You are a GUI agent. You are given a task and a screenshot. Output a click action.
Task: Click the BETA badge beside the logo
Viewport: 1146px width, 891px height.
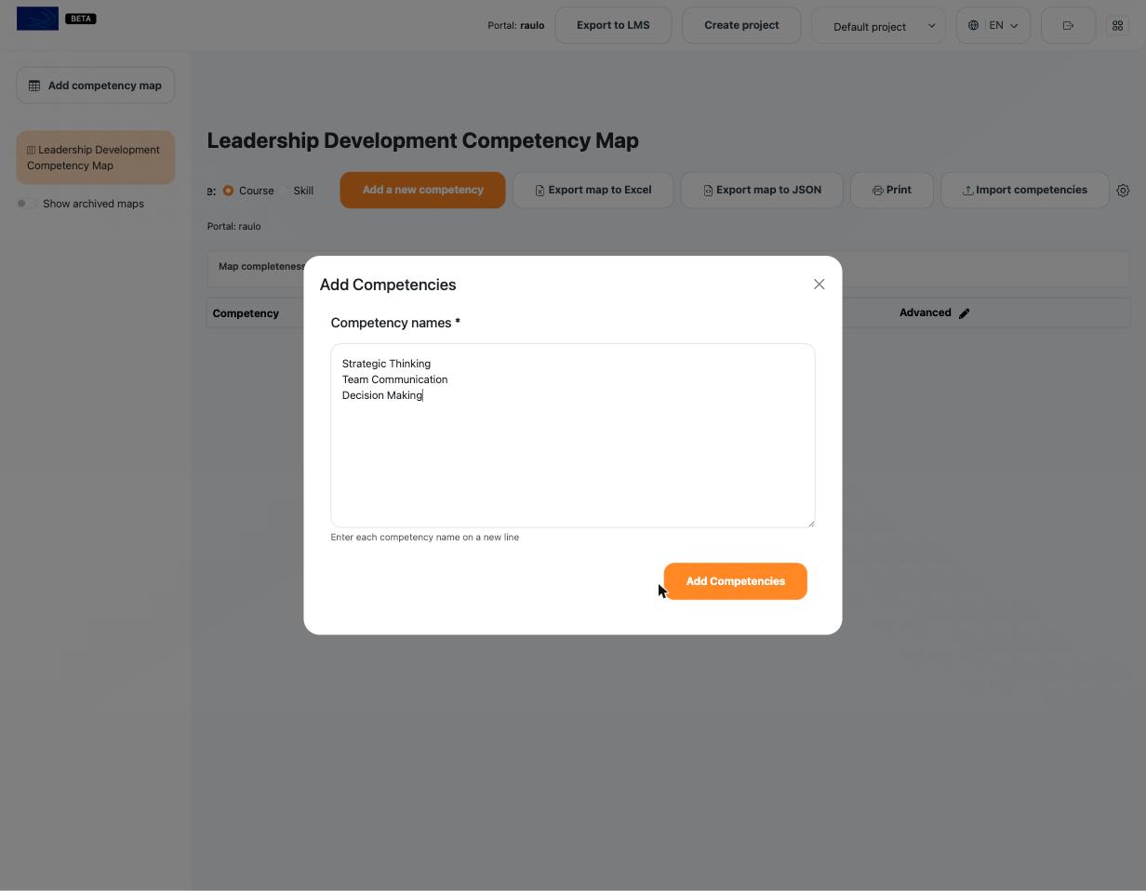pos(81,19)
